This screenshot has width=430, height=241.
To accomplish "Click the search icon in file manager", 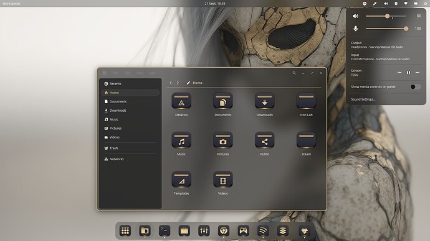I will click(x=294, y=73).
